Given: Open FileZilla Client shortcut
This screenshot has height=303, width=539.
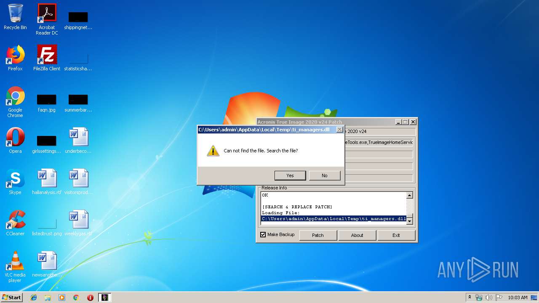Looking at the screenshot, I should click(x=47, y=58).
